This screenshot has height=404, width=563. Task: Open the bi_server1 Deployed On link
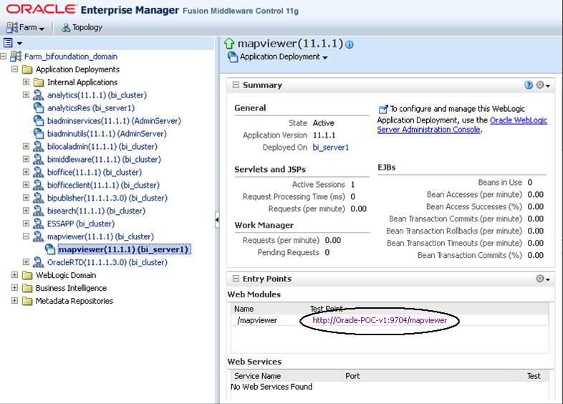tap(331, 148)
